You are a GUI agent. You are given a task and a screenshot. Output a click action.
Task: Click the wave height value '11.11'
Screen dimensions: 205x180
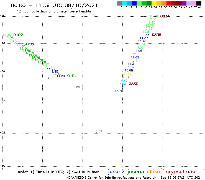[x=133, y=61]
